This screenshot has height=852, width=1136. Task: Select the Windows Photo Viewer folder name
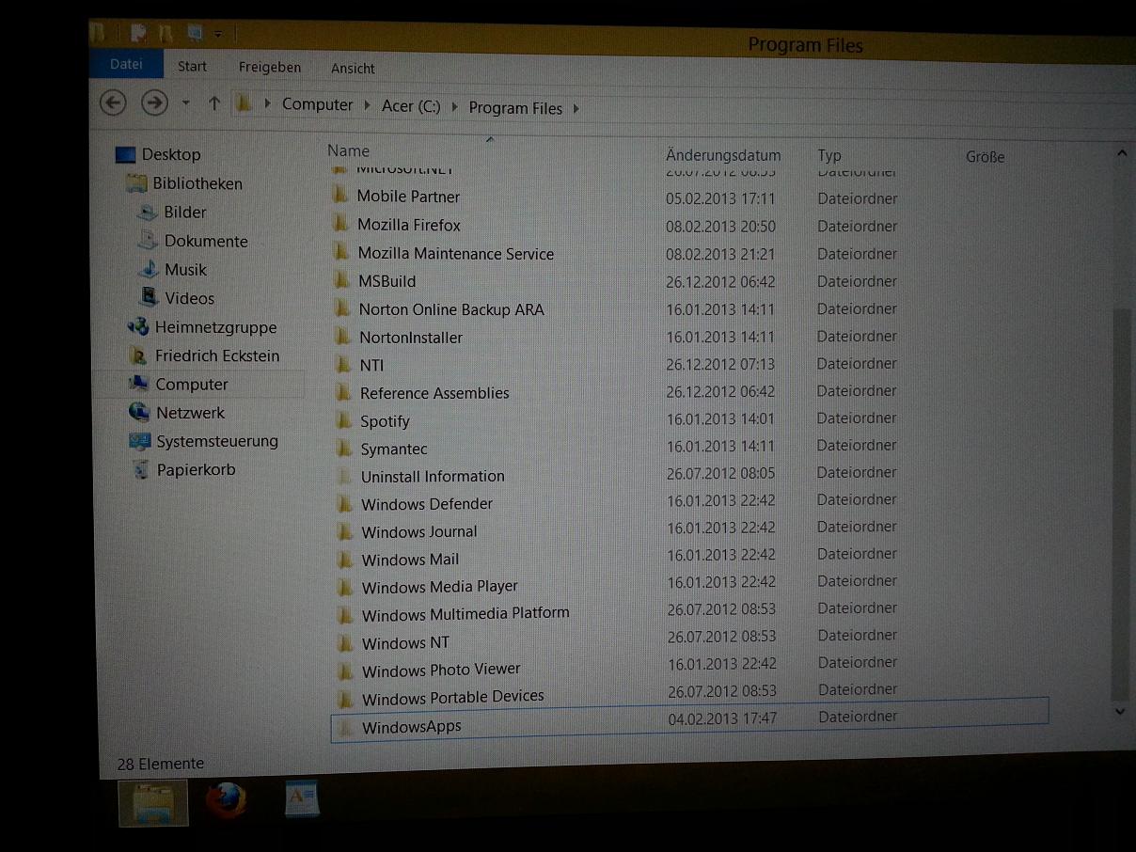pyautogui.click(x=441, y=670)
